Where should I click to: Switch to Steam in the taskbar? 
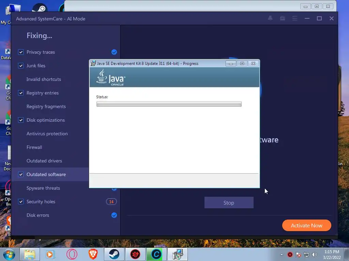(114, 254)
